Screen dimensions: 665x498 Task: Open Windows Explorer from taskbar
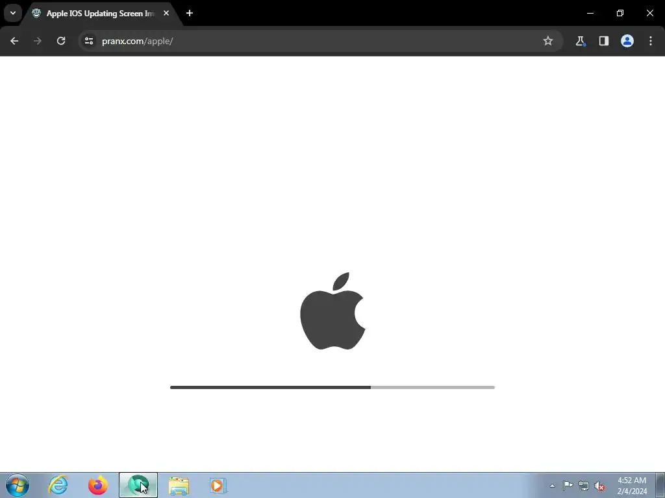(x=179, y=485)
